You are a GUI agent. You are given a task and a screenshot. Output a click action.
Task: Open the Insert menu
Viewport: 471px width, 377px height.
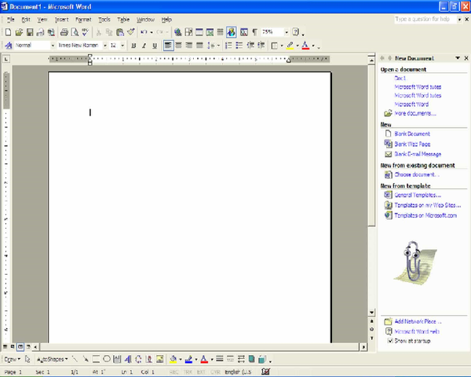[61, 20]
